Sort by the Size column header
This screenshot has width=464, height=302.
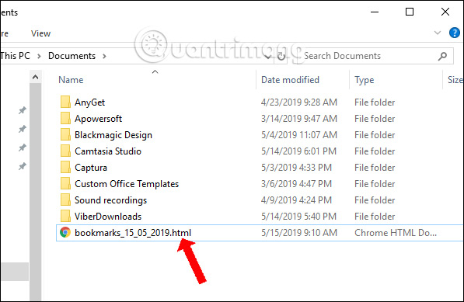(455, 80)
